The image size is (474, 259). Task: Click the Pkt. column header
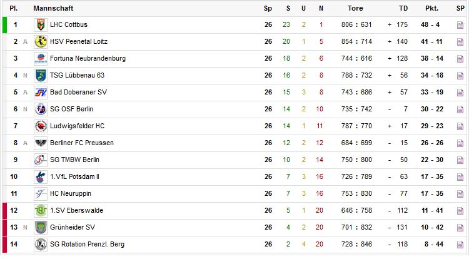(x=431, y=9)
